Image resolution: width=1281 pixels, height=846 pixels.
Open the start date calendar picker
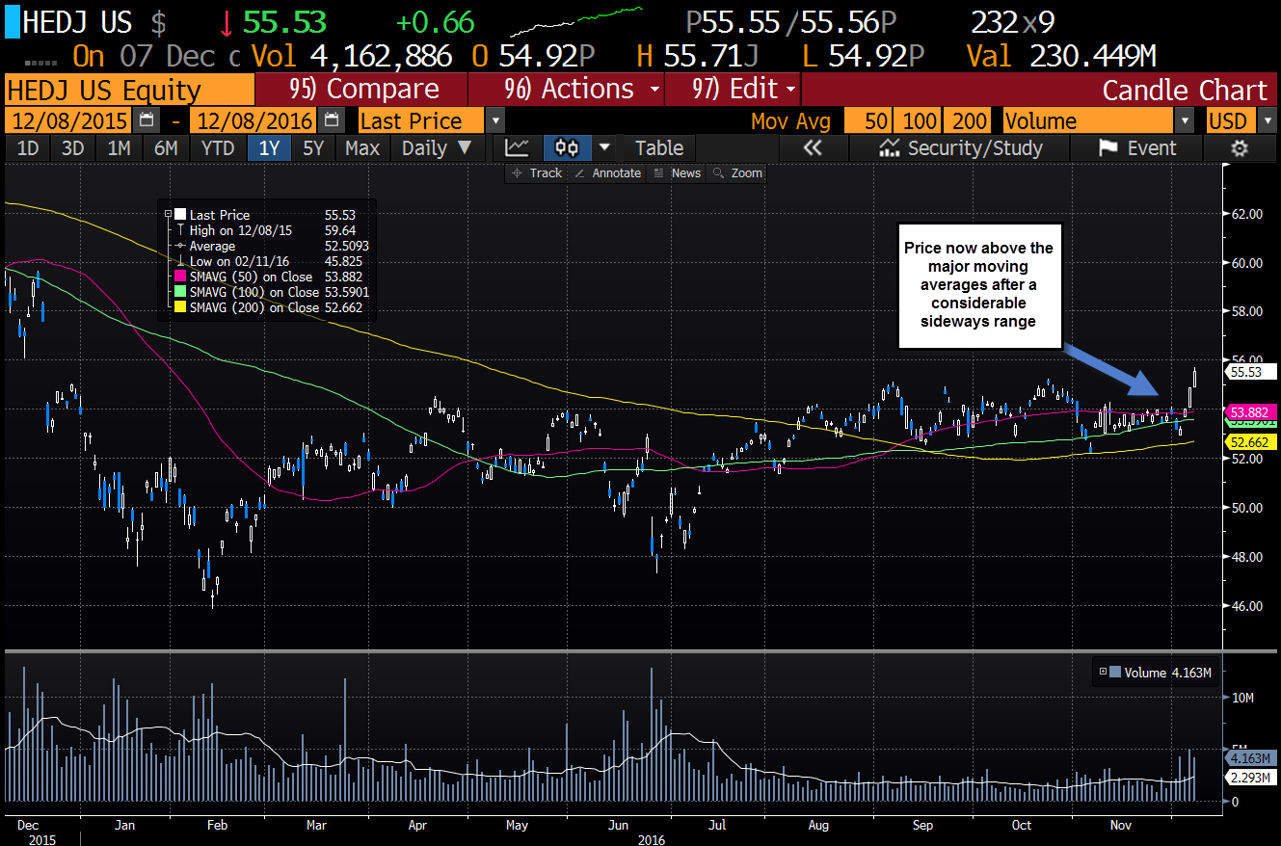[147, 120]
